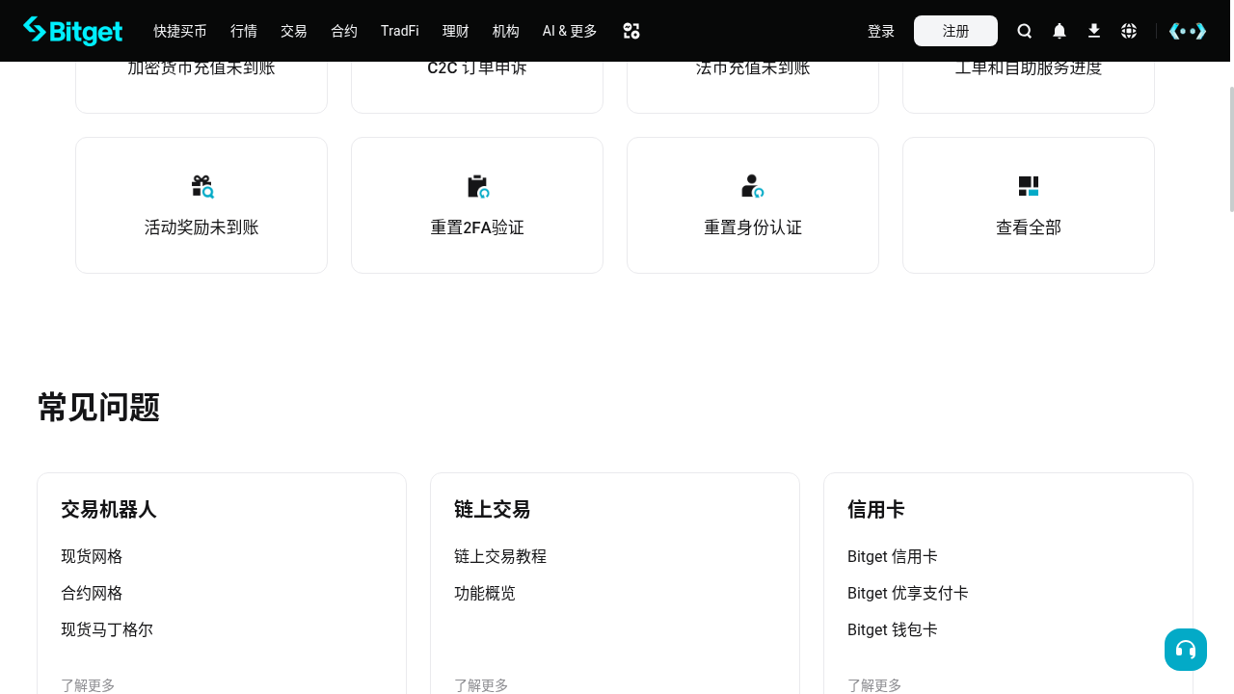
Task: Expand the AI & 更多 menu
Action: [570, 31]
